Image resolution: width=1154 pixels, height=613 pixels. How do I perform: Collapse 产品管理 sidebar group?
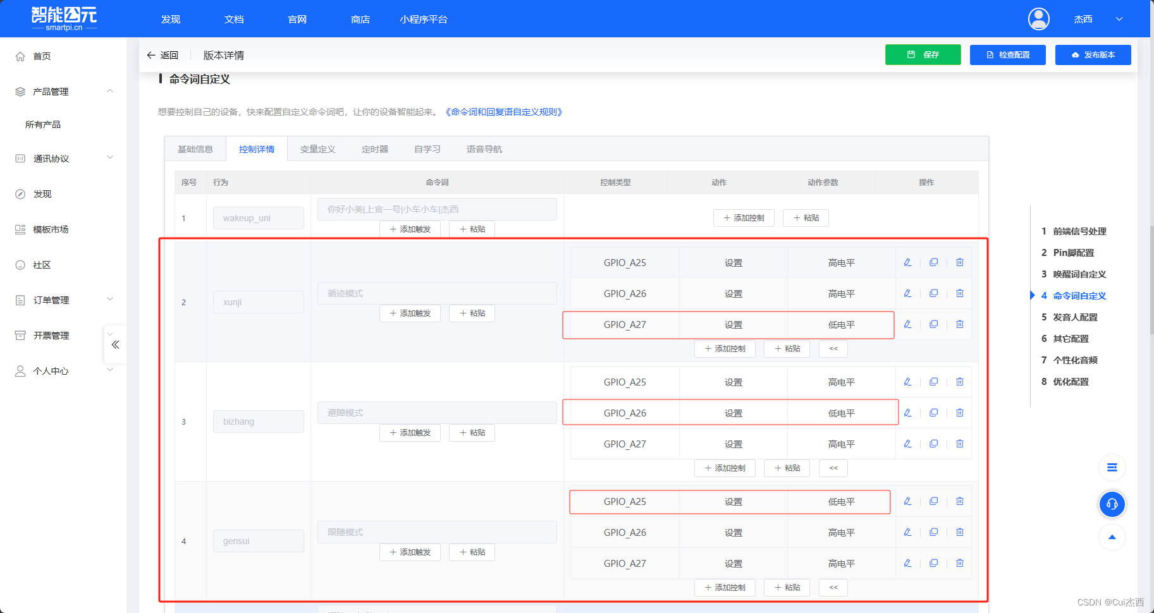pos(110,91)
